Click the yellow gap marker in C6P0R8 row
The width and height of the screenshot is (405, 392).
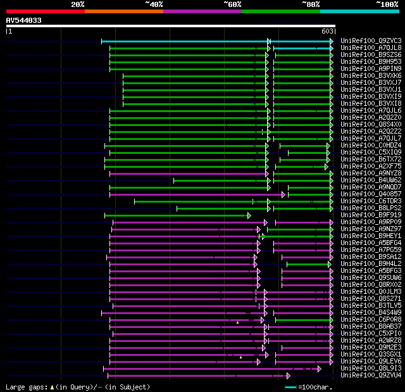coord(238,322)
